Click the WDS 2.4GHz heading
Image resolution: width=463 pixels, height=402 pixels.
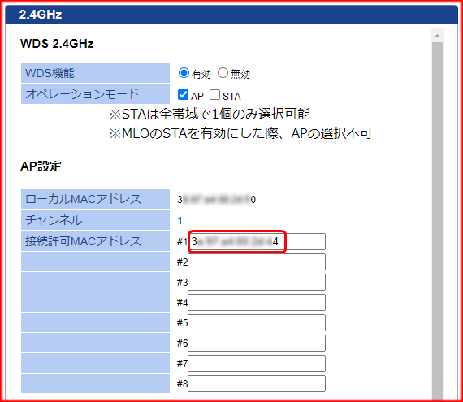[57, 44]
